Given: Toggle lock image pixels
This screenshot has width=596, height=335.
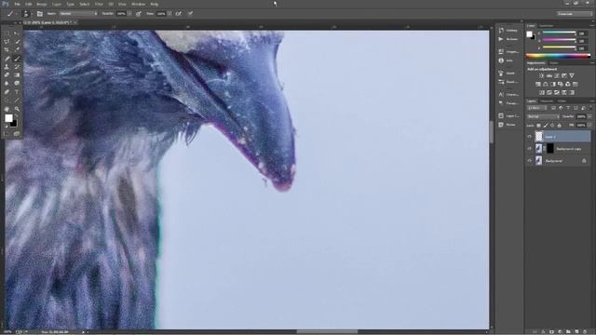Looking at the screenshot, I should 546,126.
